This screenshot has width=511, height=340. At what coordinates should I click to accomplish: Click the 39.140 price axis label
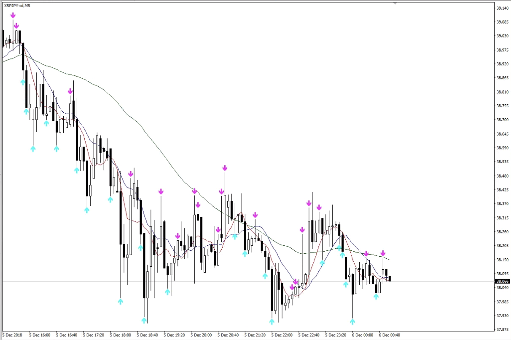click(x=503, y=8)
